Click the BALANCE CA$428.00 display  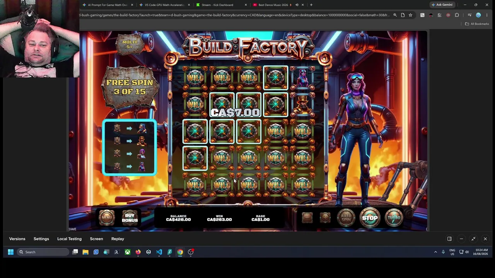[178, 218]
